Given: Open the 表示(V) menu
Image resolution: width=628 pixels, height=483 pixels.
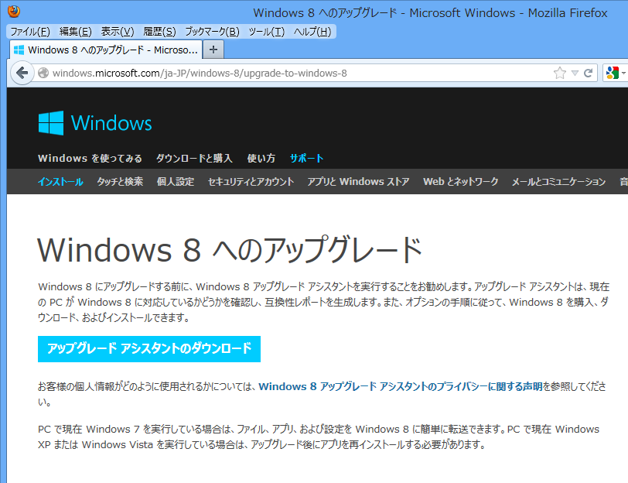Looking at the screenshot, I should click(118, 31).
